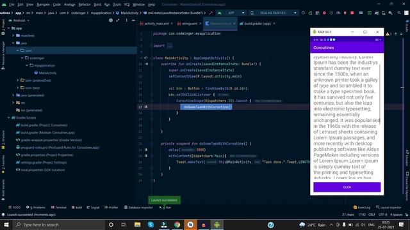Viewport: 410px width, 230px height.
Task: Open the Database Inspector tool window
Action: pyautogui.click(x=138, y=208)
